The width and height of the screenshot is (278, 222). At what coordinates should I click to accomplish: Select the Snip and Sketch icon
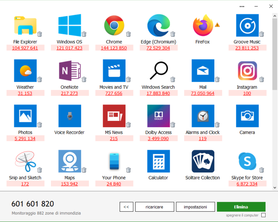pyautogui.click(x=26, y=161)
